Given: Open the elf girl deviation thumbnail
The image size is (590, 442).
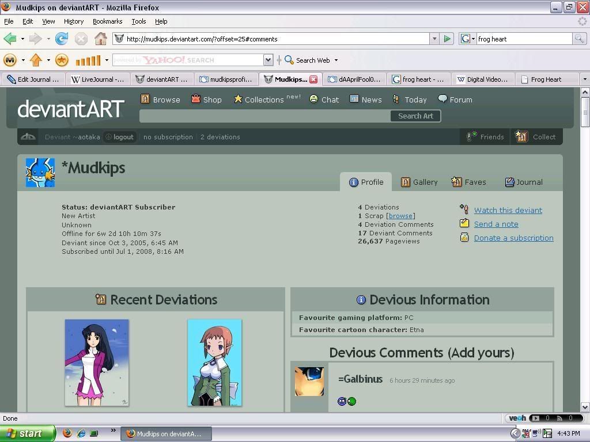Looking at the screenshot, I should pyautogui.click(x=214, y=363).
